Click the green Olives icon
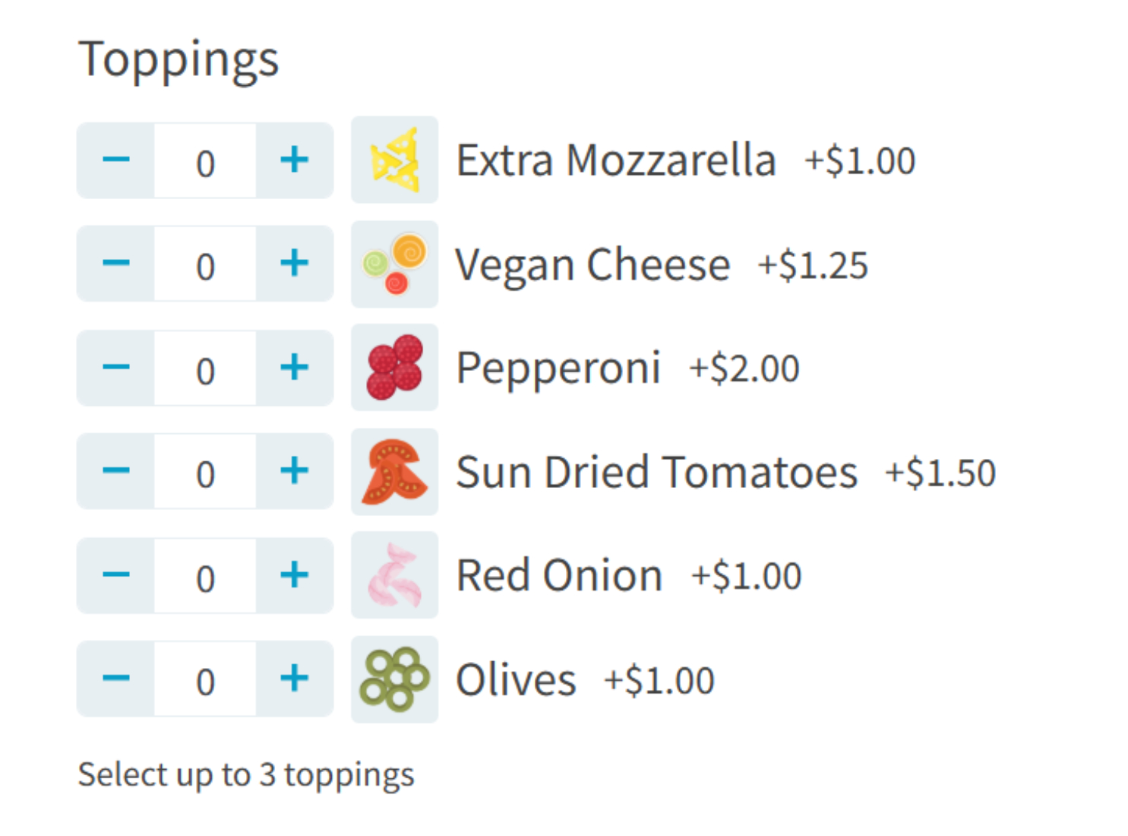 (x=394, y=679)
